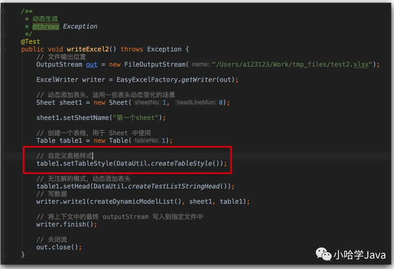The image size is (394, 269).
Task: Click "table1" in the Table declaration line
Action: (x=71, y=140)
